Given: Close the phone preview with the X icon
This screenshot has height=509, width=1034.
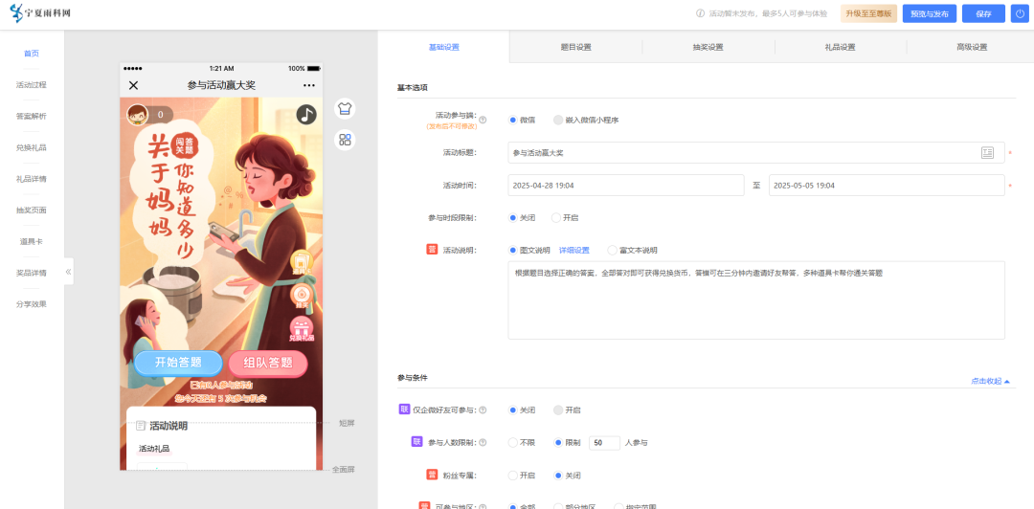Looking at the screenshot, I should pyautogui.click(x=133, y=85).
